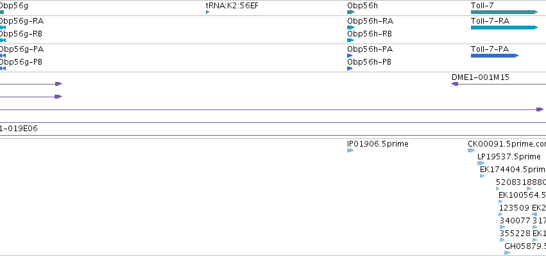Click the Obp56h gene arrow glyph

(x=351, y=12)
